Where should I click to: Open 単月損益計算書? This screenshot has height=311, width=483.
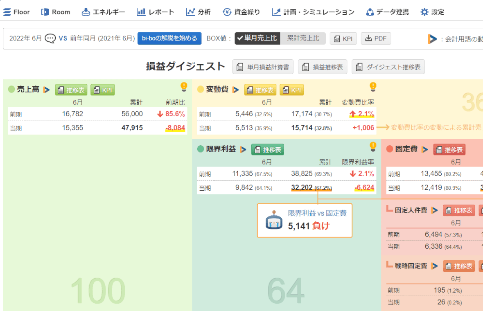coord(263,67)
